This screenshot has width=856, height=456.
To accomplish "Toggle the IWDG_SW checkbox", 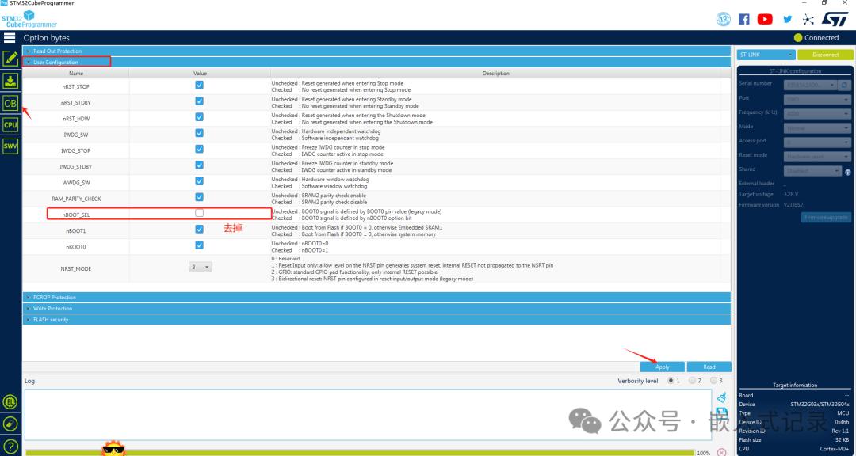I will (x=199, y=133).
